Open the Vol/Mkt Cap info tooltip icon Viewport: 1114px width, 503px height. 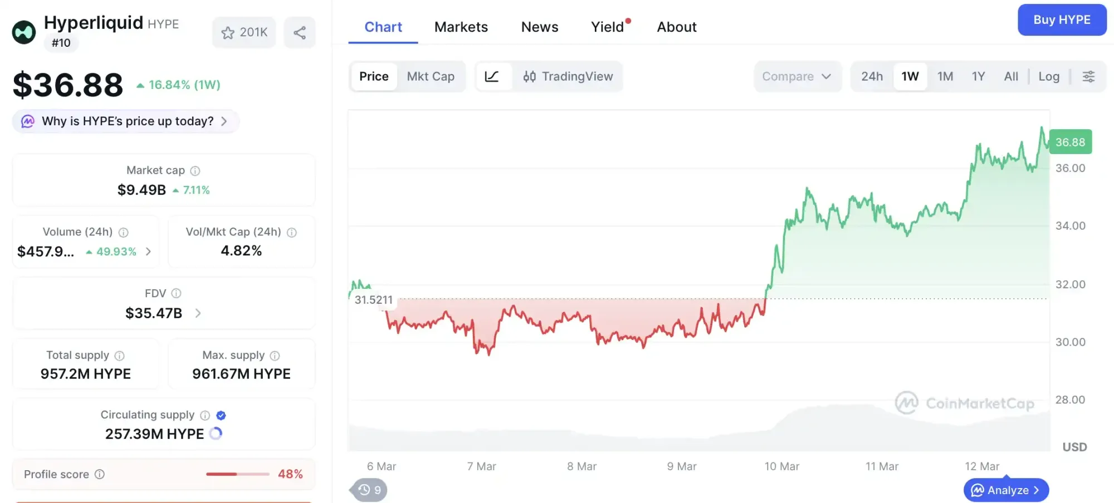click(292, 232)
